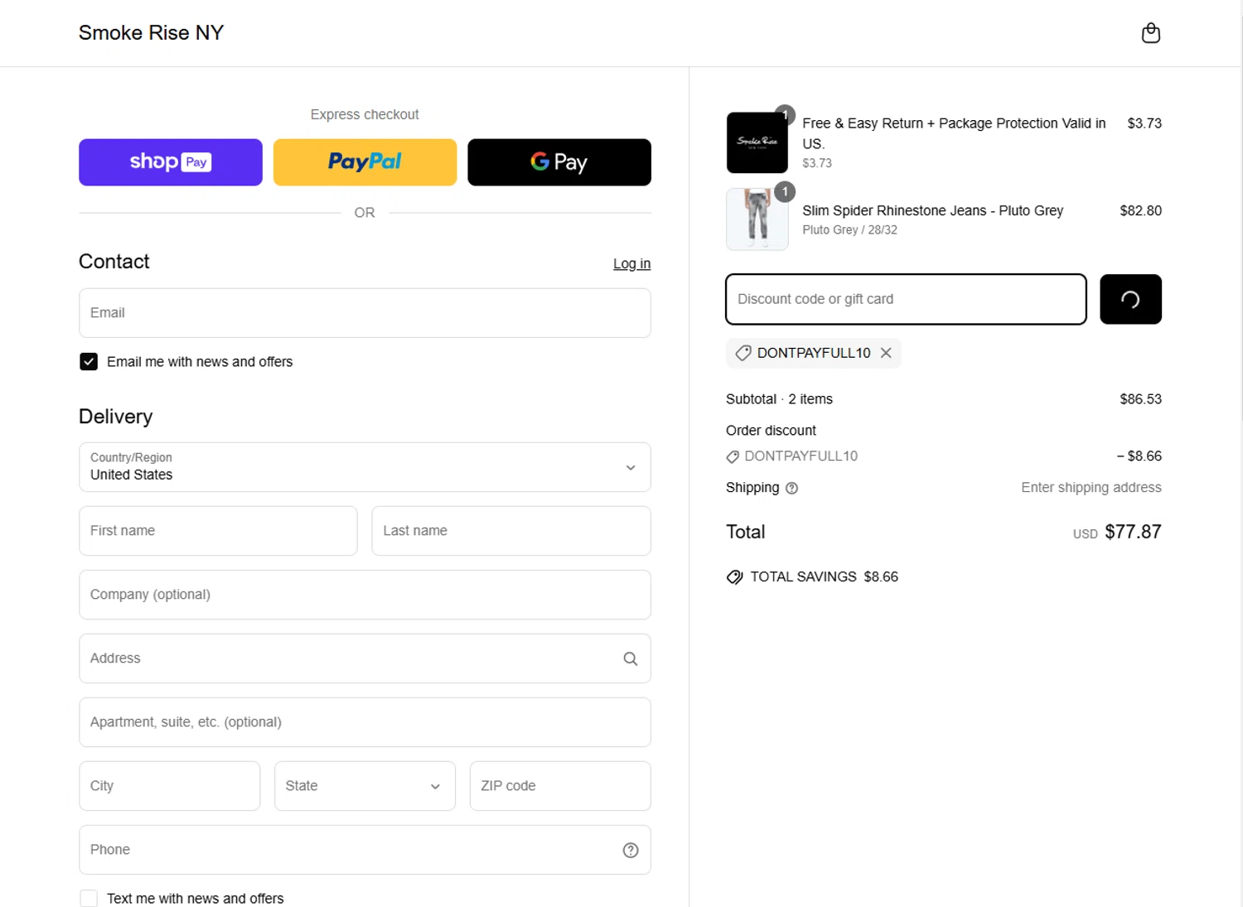Screen dimensions: 1243x907
Task: Click the Package Protection product thumbnail
Action: 757,142
